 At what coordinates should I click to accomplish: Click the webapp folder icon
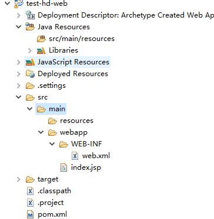click(x=52, y=132)
